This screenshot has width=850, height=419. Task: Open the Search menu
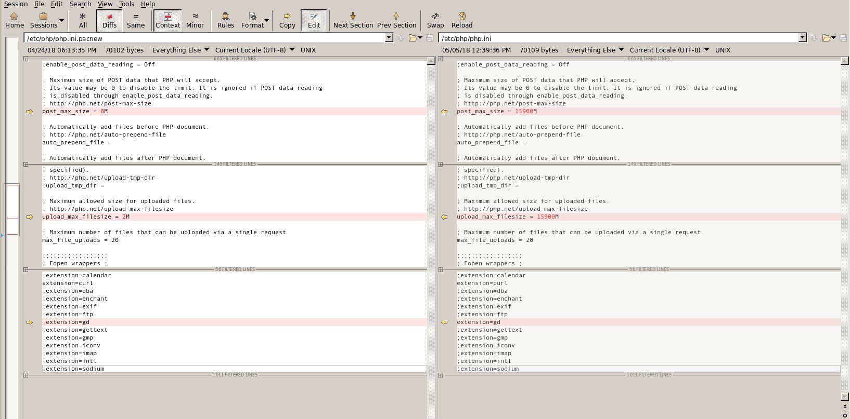click(80, 4)
